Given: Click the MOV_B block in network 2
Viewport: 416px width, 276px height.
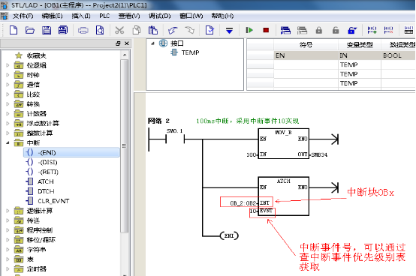Looking at the screenshot, I should [283, 143].
